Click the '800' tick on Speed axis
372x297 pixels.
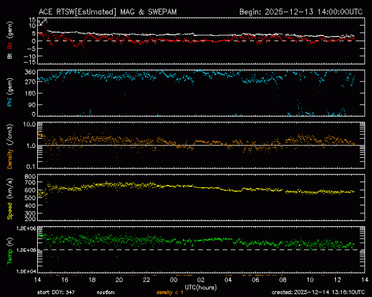tap(30, 176)
